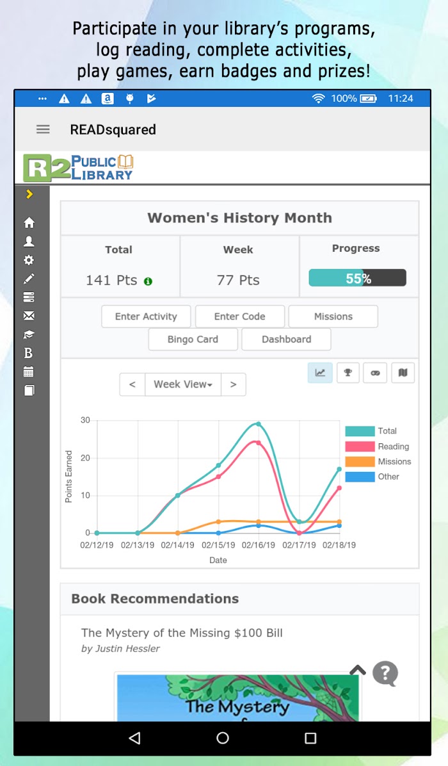Click the Reading data point on 02/18/19
This screenshot has width=448, height=766.
[x=339, y=488]
